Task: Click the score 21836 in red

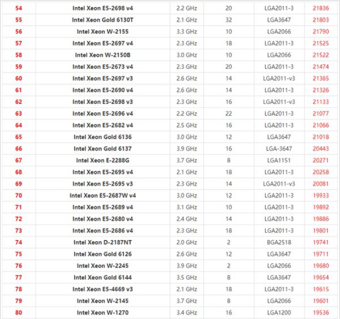Action: point(321,8)
